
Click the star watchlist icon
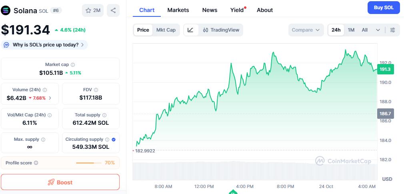[89, 10]
